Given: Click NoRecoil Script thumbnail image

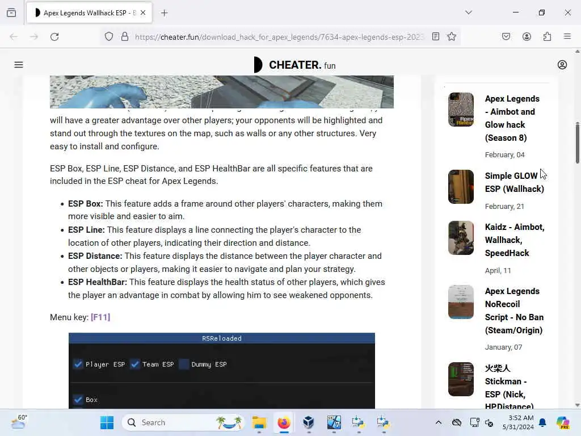Looking at the screenshot, I should pyautogui.click(x=461, y=302).
